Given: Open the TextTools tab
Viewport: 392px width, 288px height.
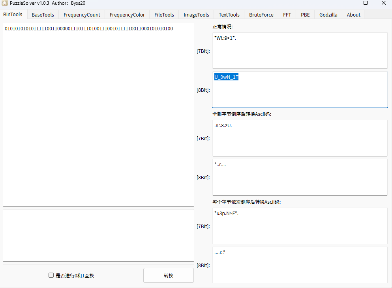Looking at the screenshot, I should pyautogui.click(x=229, y=15).
